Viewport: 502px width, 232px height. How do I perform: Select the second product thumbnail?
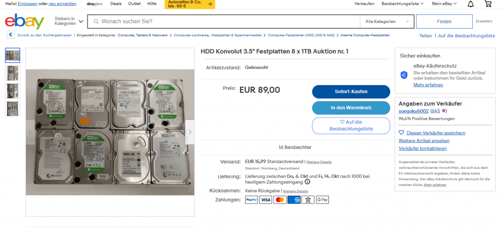(12, 73)
